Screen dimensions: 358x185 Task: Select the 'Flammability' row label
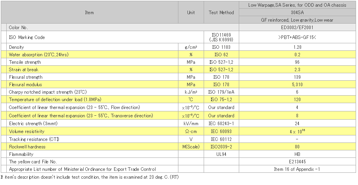click(21, 154)
